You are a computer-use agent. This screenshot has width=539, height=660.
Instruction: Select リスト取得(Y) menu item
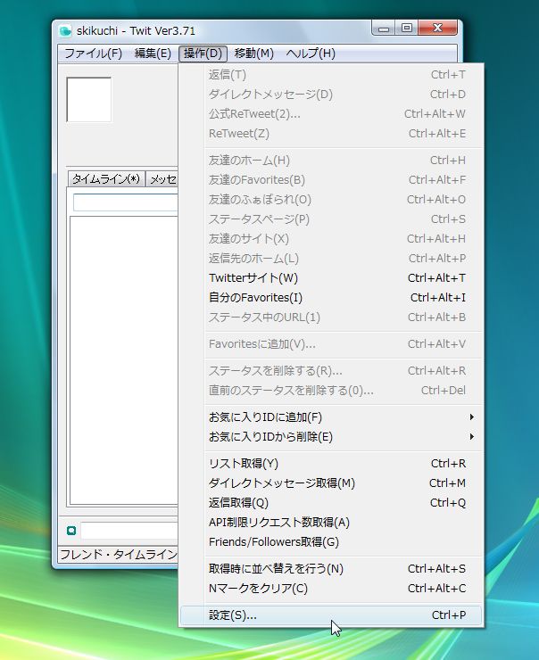(331, 464)
